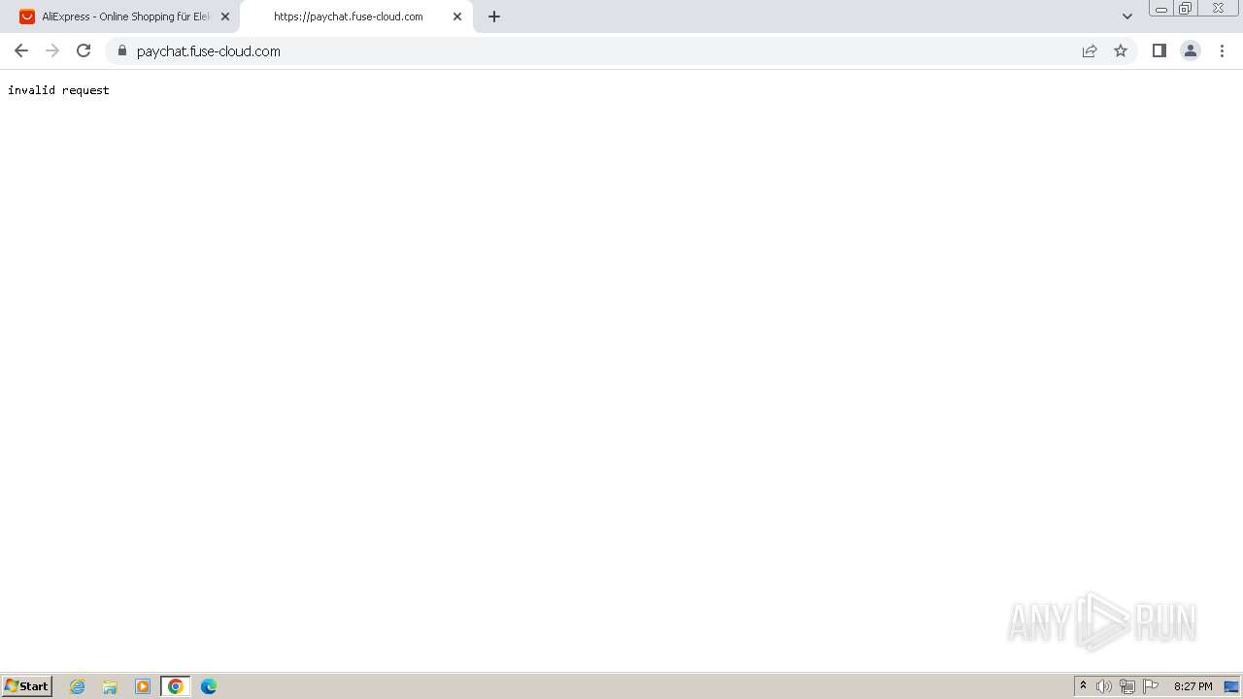Select Chrome in the taskbar
The width and height of the screenshot is (1243, 699).
pos(176,686)
